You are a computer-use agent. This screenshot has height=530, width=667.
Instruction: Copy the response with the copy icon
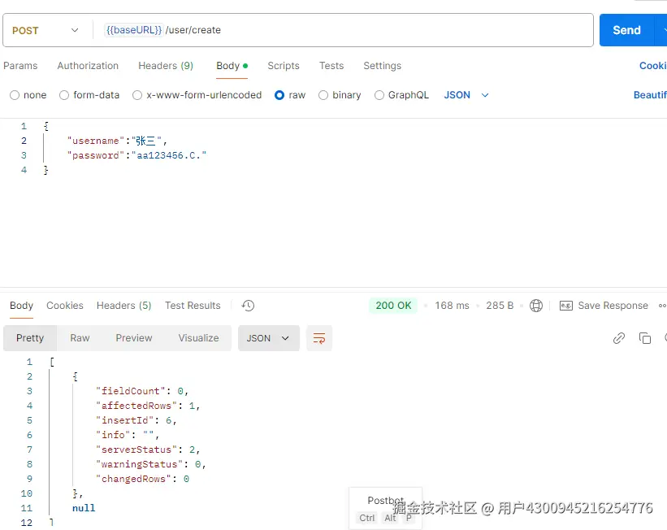click(x=645, y=338)
